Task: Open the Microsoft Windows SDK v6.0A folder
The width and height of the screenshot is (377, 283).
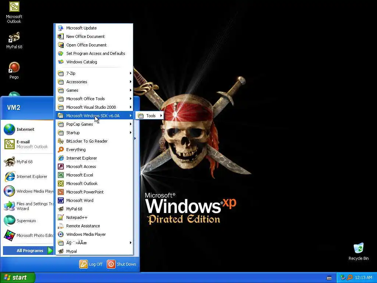Action: (94, 116)
